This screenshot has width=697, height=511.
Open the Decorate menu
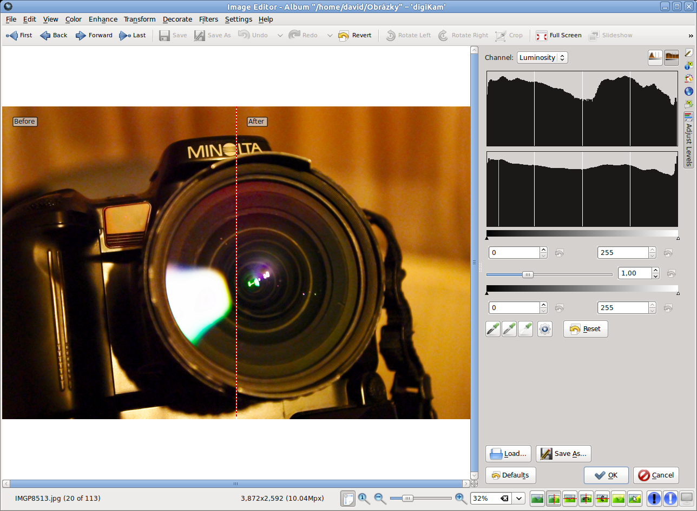(x=177, y=19)
